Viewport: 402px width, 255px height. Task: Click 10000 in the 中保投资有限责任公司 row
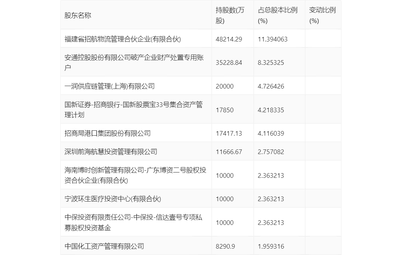pyautogui.click(x=225, y=223)
